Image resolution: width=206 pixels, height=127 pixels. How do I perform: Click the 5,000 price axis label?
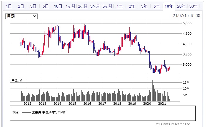tap(187, 23)
